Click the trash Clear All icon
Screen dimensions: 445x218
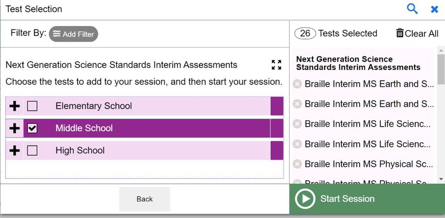click(x=400, y=33)
